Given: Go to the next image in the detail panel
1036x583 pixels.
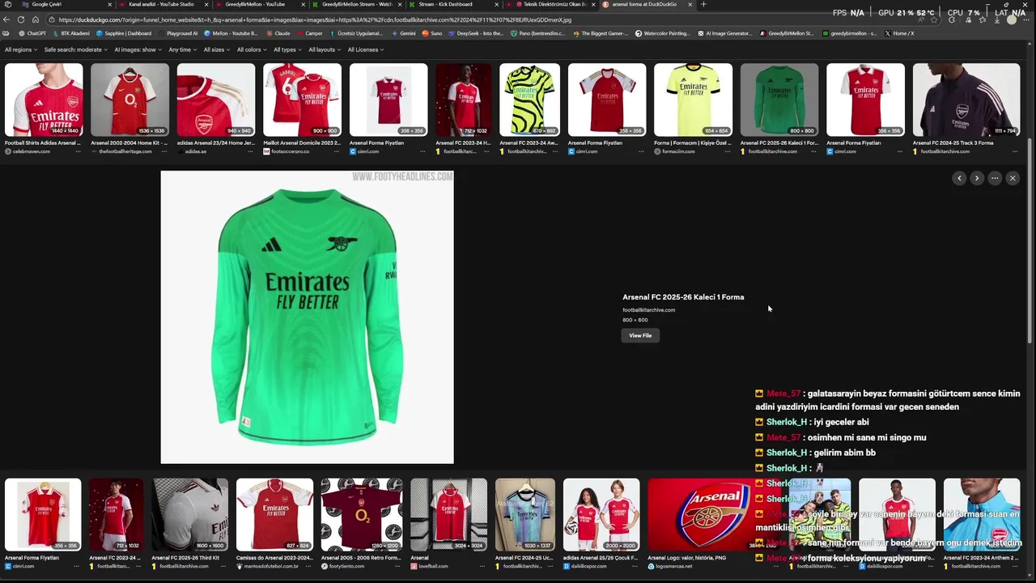Looking at the screenshot, I should click(977, 178).
